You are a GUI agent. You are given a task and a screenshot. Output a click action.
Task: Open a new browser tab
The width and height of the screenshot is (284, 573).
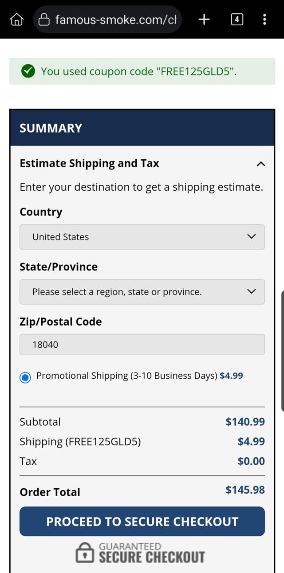click(204, 20)
